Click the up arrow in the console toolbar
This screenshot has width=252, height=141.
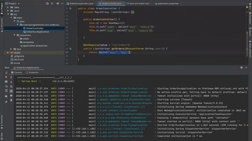coord(11,78)
